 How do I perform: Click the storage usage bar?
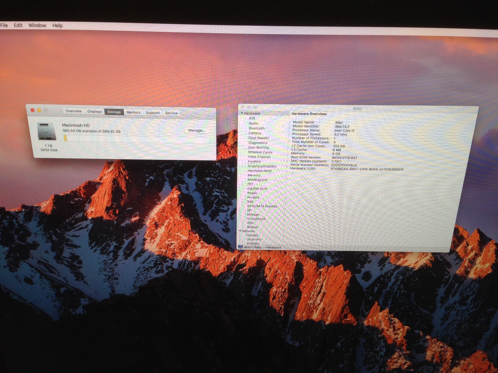point(136,139)
